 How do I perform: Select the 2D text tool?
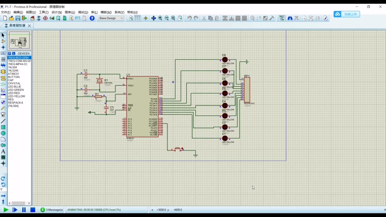coord(3,151)
